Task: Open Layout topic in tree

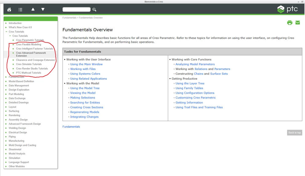Action: 12,107
